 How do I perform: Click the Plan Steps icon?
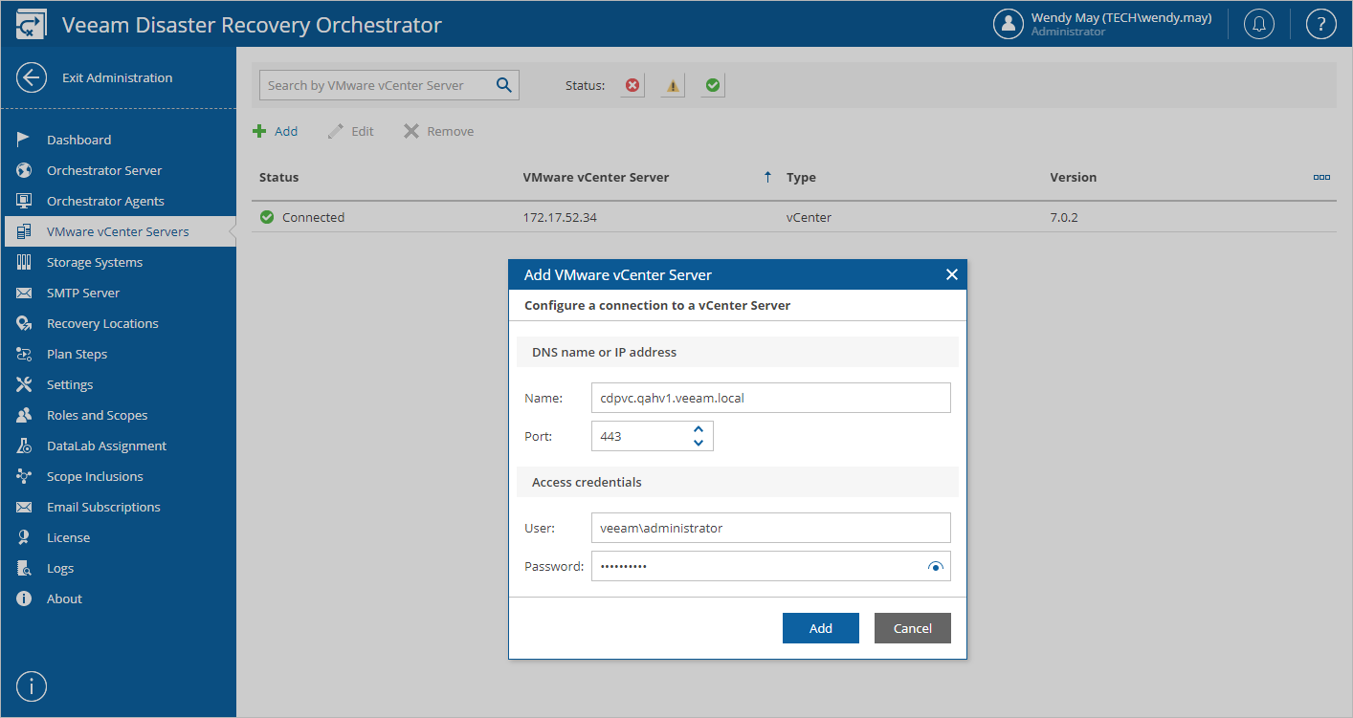(x=25, y=354)
